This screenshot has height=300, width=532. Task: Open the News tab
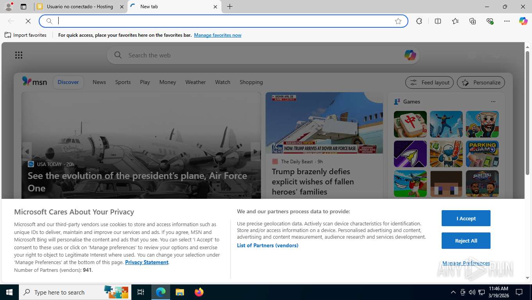coord(99,82)
